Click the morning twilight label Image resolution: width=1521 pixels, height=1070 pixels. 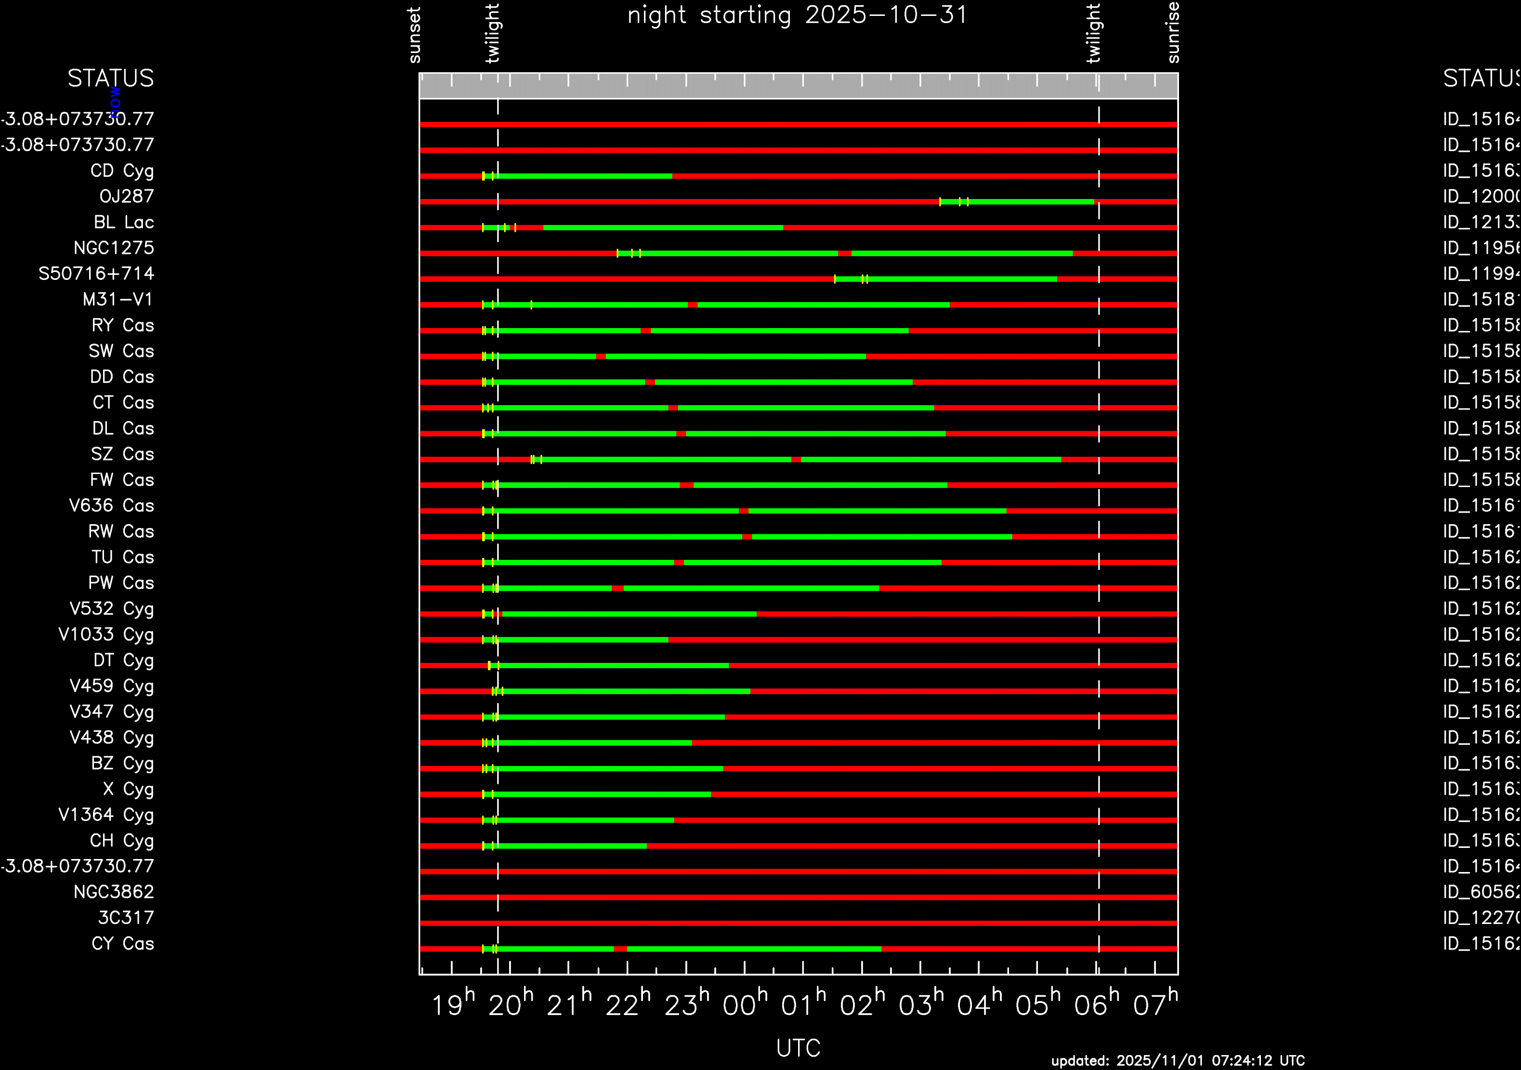[1093, 33]
